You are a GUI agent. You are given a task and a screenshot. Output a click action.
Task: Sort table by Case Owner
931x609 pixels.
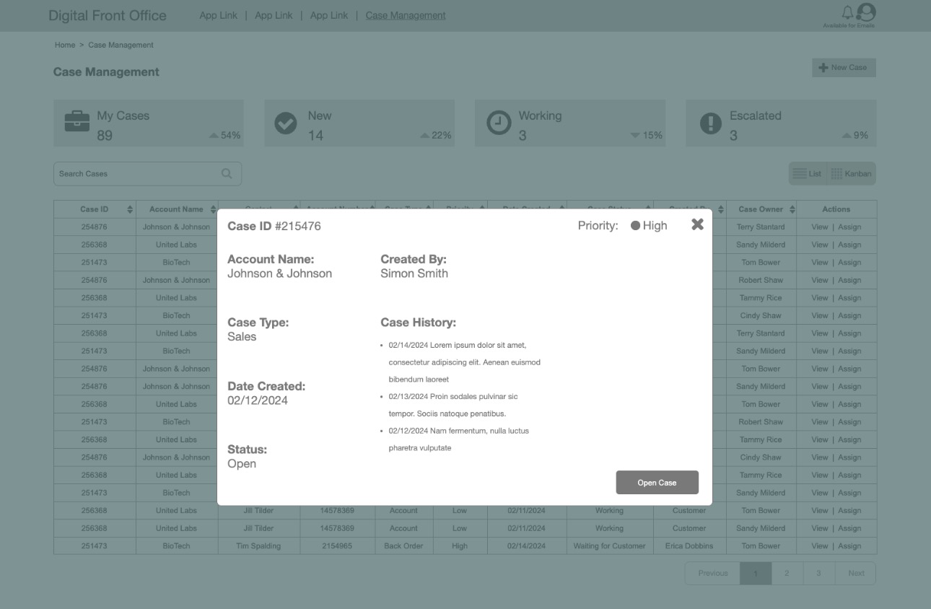[792, 209]
